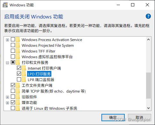Expand the 媒体功能 tree node

[x=7, y=103]
